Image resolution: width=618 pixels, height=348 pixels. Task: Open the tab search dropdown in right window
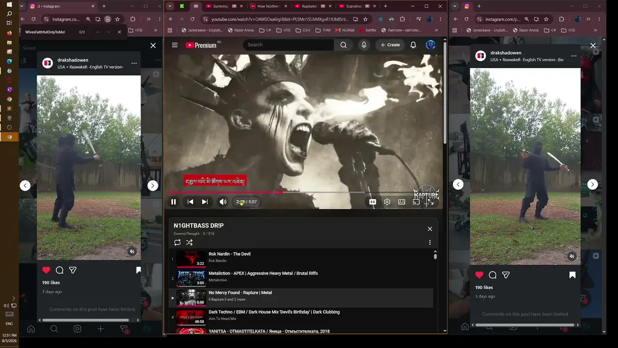click(x=454, y=6)
